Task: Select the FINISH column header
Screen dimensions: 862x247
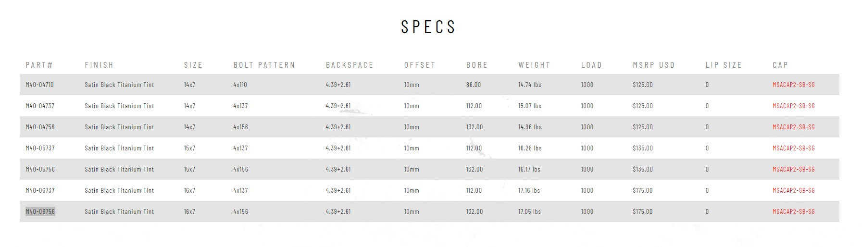Action: pos(99,65)
